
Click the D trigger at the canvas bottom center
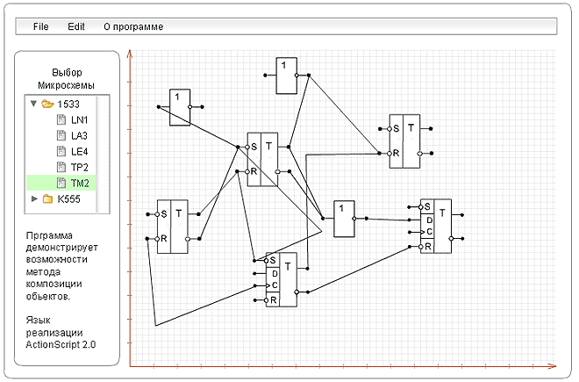point(281,280)
